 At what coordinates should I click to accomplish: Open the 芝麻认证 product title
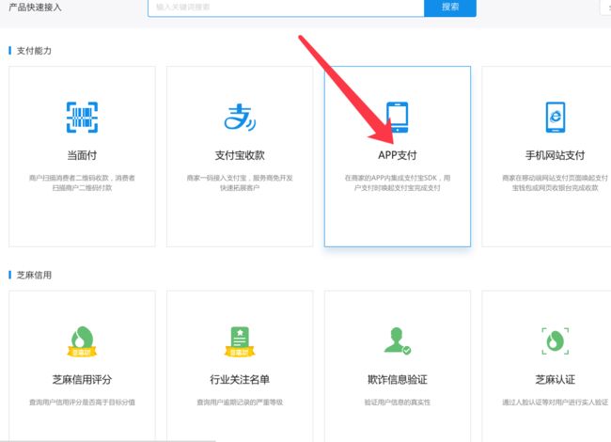(x=555, y=379)
